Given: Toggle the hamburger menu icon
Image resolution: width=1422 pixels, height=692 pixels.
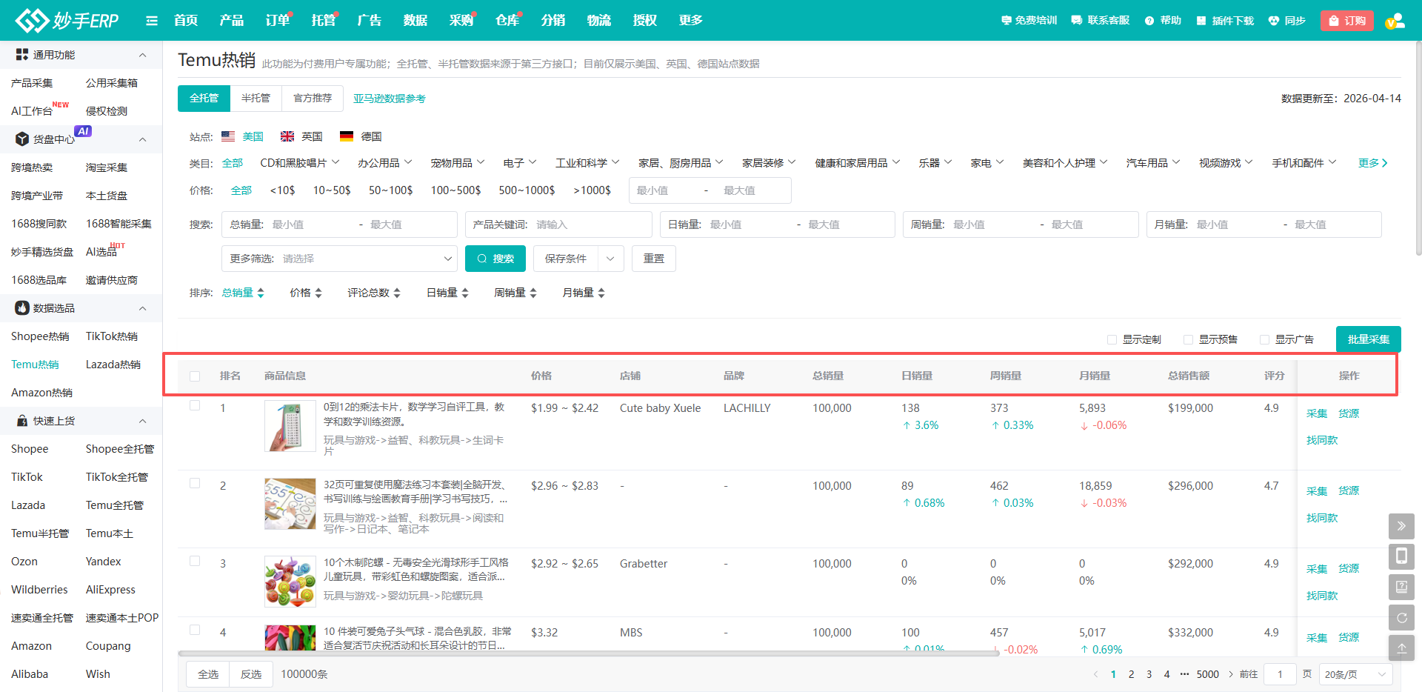Looking at the screenshot, I should coord(152,21).
